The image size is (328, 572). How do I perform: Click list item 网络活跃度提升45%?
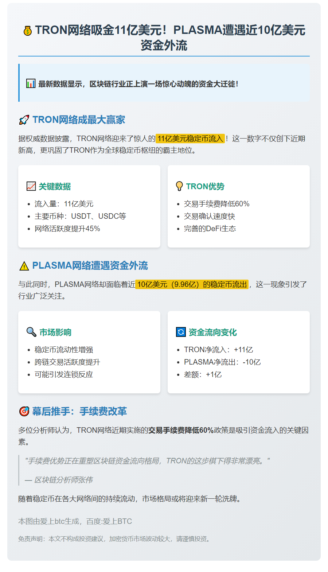click(x=67, y=229)
